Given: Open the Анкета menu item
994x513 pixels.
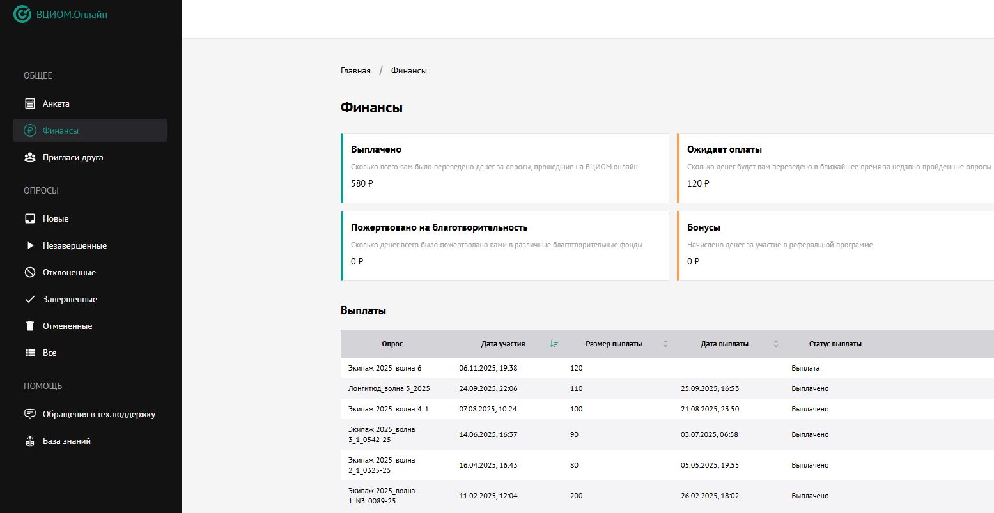Looking at the screenshot, I should click(90, 103).
